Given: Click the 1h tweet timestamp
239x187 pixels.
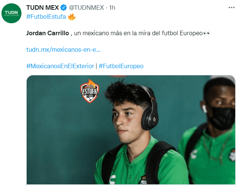Looking at the screenshot, I should tap(112, 7).
